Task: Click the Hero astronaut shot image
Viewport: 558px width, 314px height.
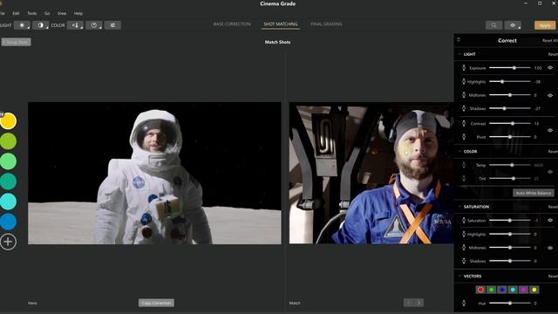Action: [x=154, y=173]
